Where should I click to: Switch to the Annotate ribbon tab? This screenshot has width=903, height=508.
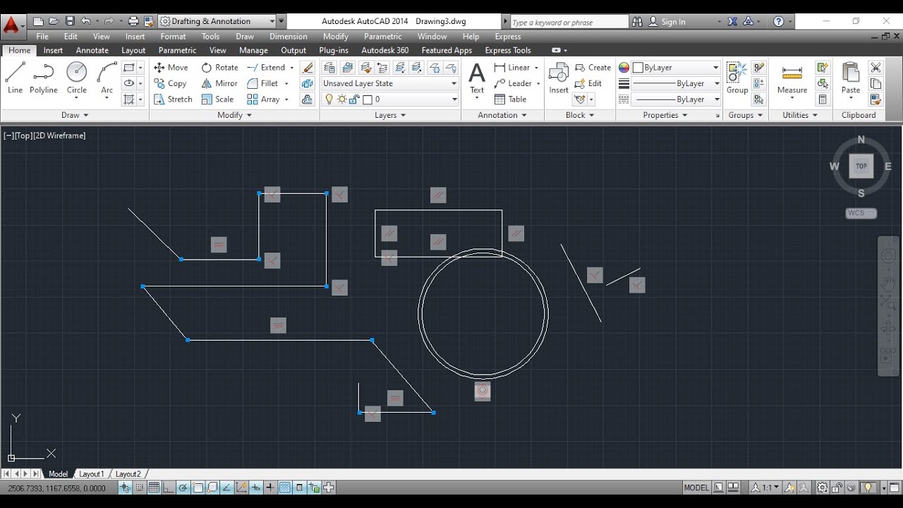[92, 50]
